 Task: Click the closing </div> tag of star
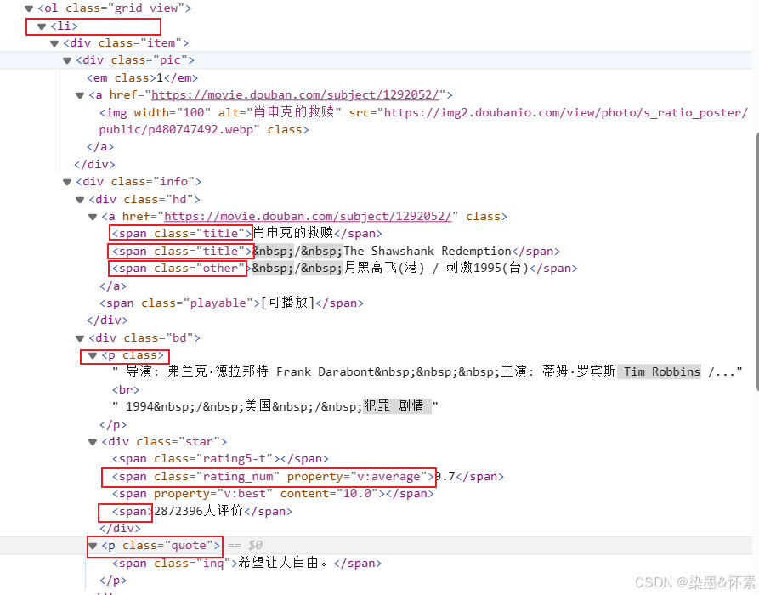(x=120, y=528)
